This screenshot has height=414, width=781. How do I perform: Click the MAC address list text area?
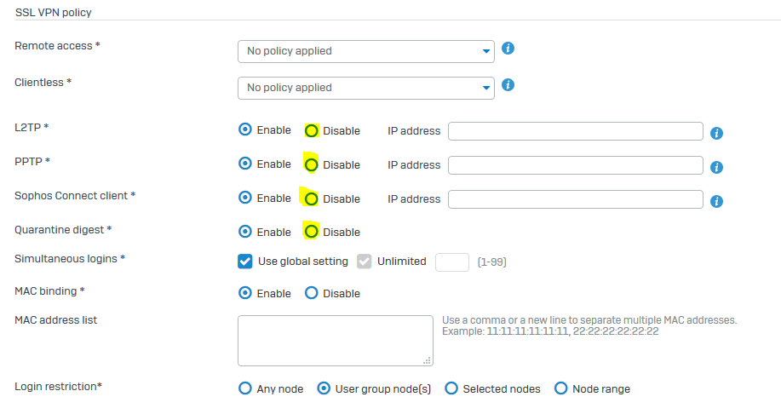pyautogui.click(x=336, y=341)
